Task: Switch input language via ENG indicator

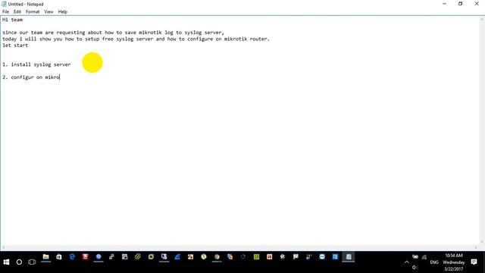Action: point(434,262)
